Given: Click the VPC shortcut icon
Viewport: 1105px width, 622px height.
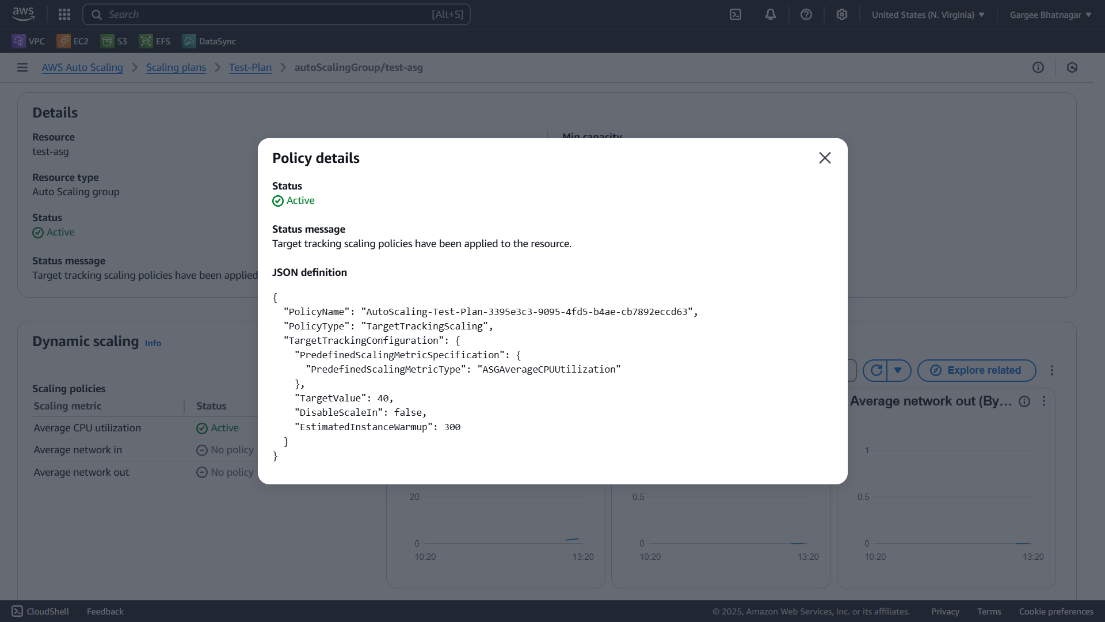Looking at the screenshot, I should pos(19,41).
